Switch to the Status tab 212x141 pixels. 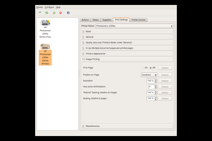(96, 20)
